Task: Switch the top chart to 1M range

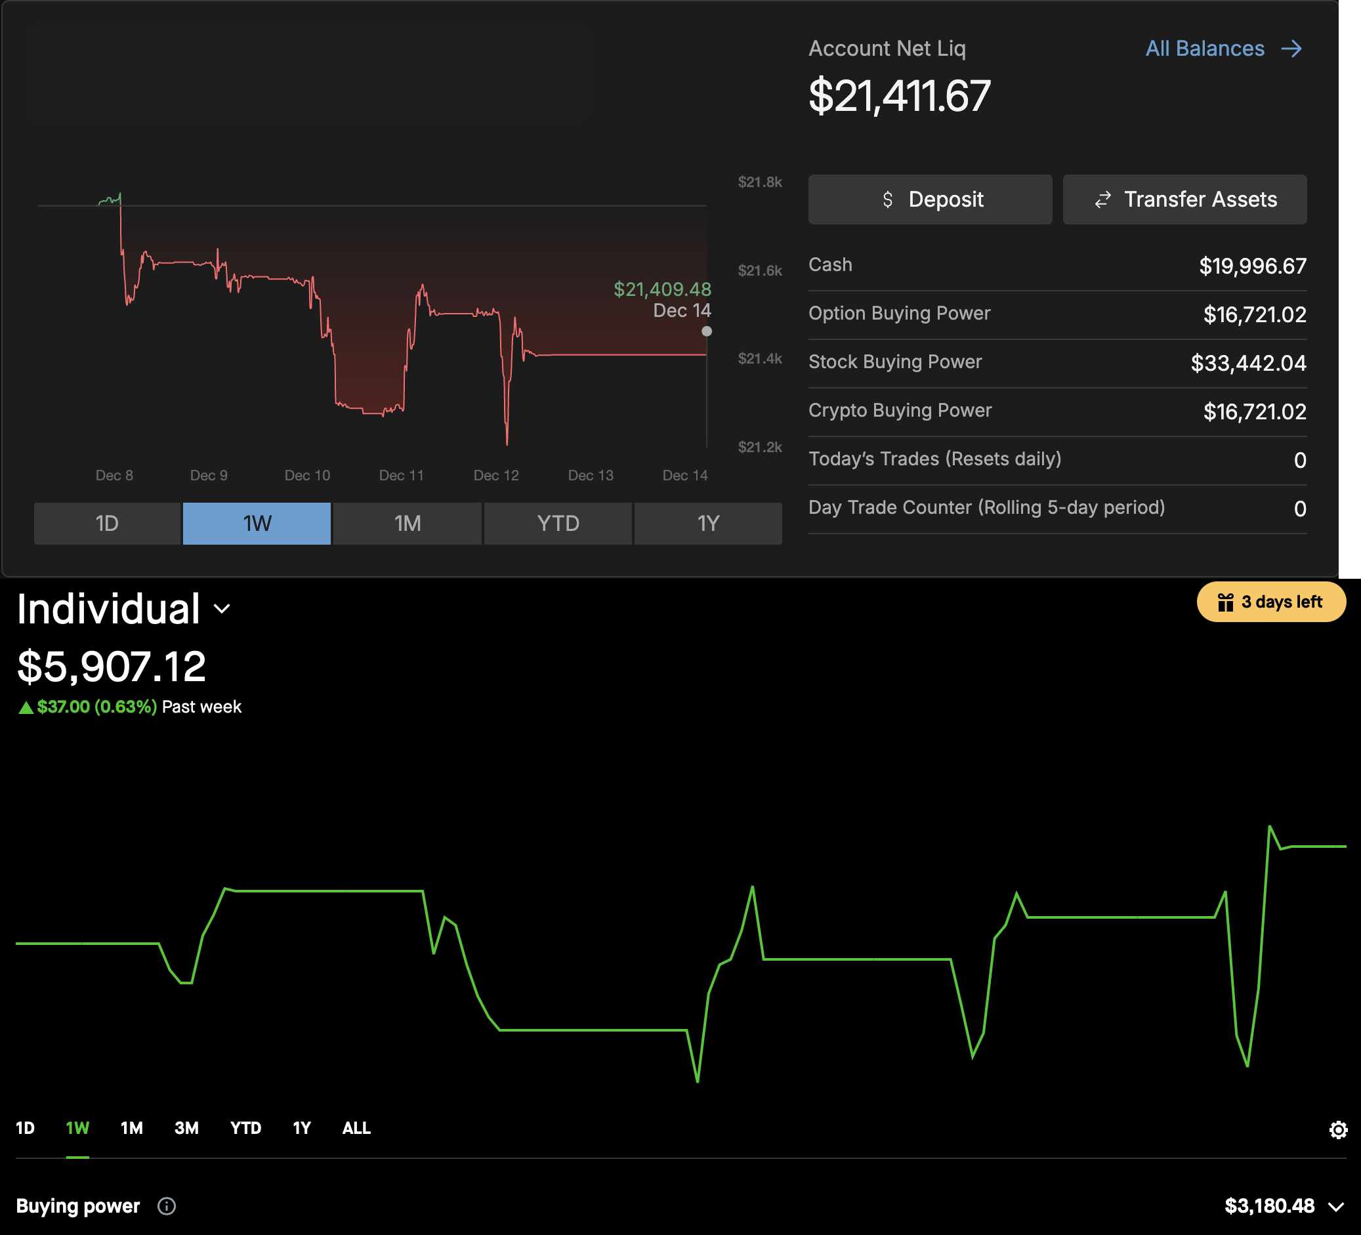Action: pyautogui.click(x=407, y=523)
